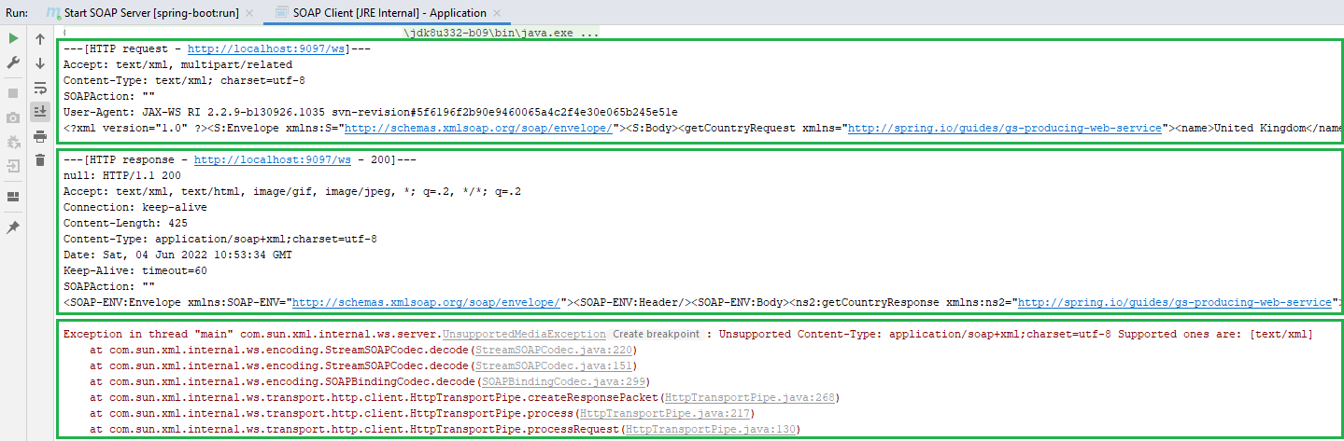Click the 'Run:' tool window label
The height and width of the screenshot is (441, 1344).
point(16,13)
